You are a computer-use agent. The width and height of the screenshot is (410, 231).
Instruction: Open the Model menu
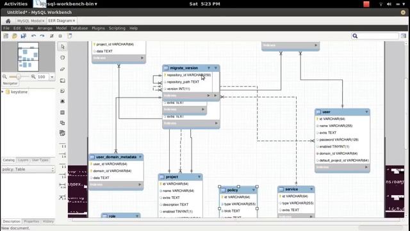[x=61, y=28]
